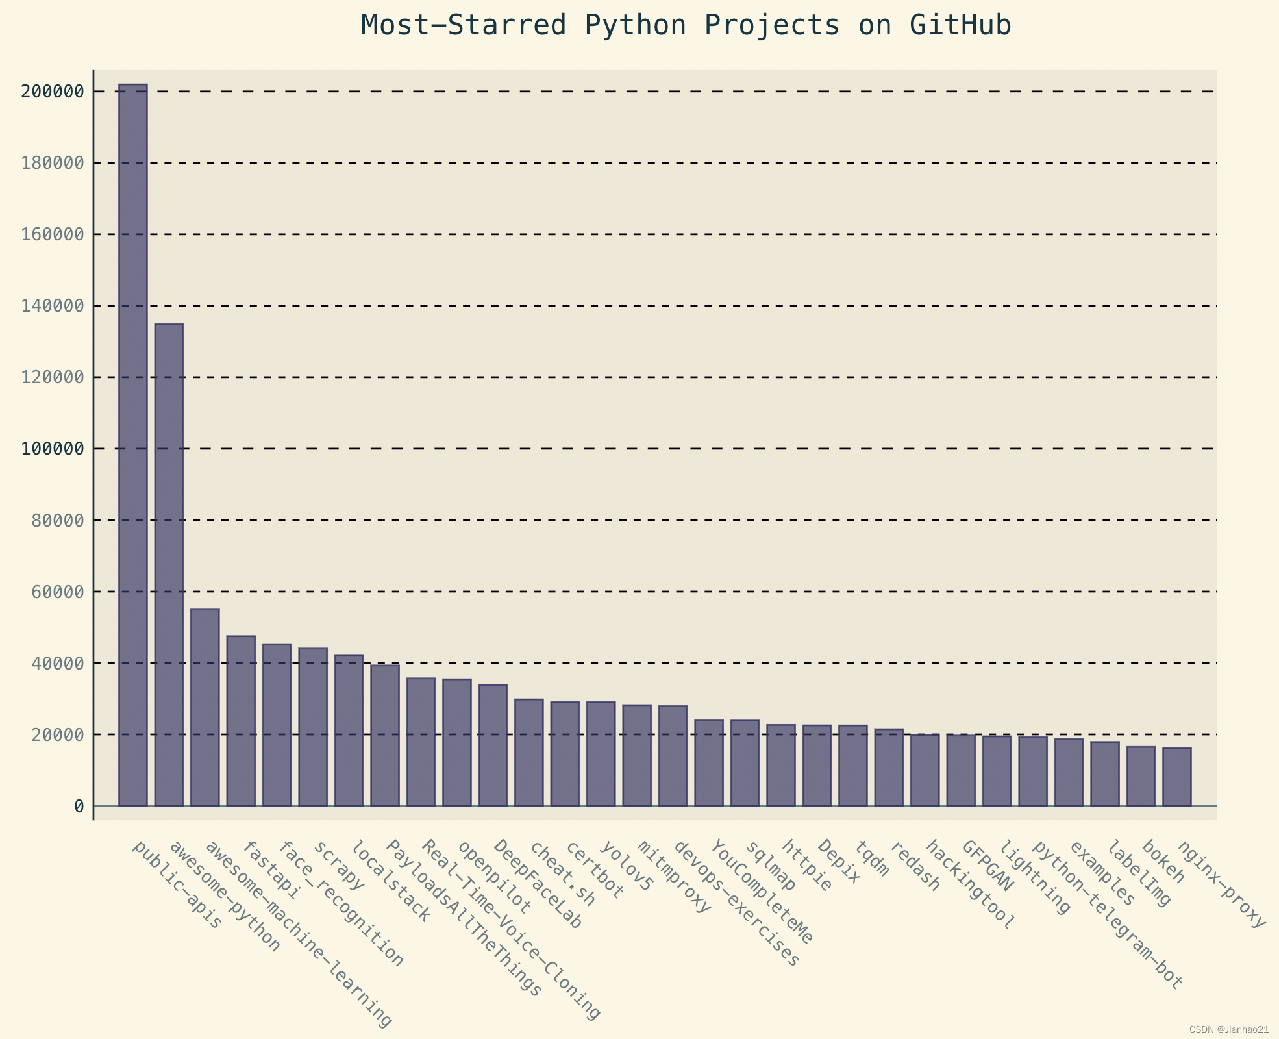Click the chart title text
This screenshot has width=1279, height=1039.
click(686, 26)
